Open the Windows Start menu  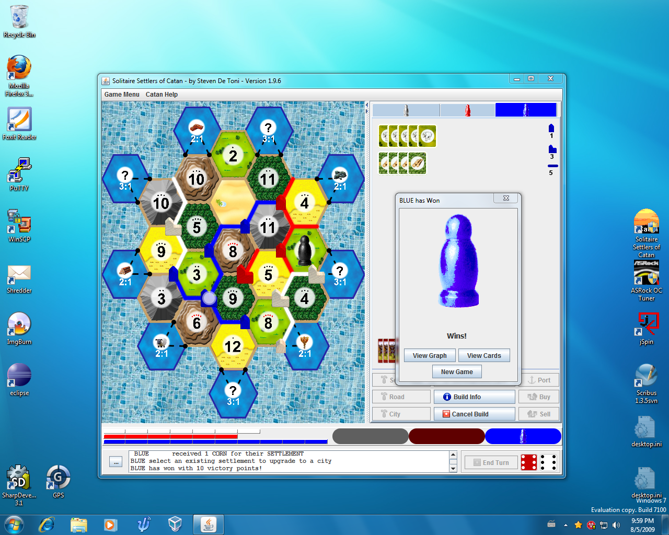(x=14, y=524)
